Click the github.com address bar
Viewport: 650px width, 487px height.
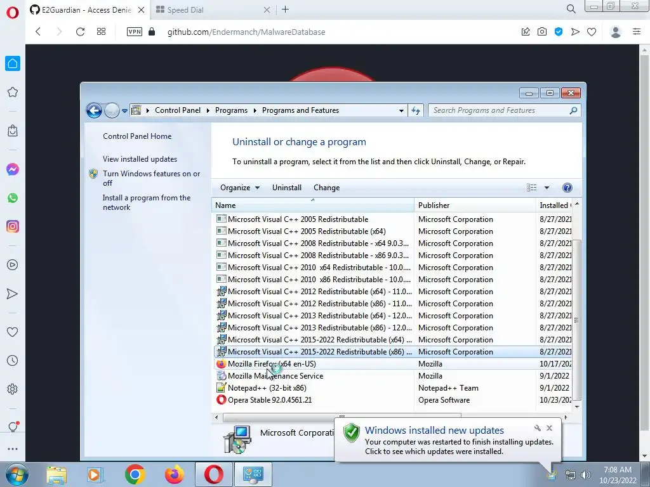point(246,32)
